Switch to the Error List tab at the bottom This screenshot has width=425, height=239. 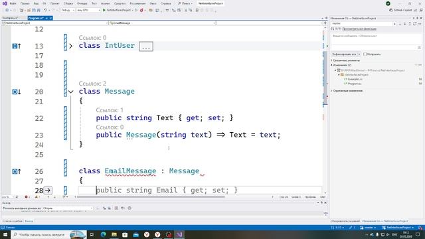click(x=13, y=221)
